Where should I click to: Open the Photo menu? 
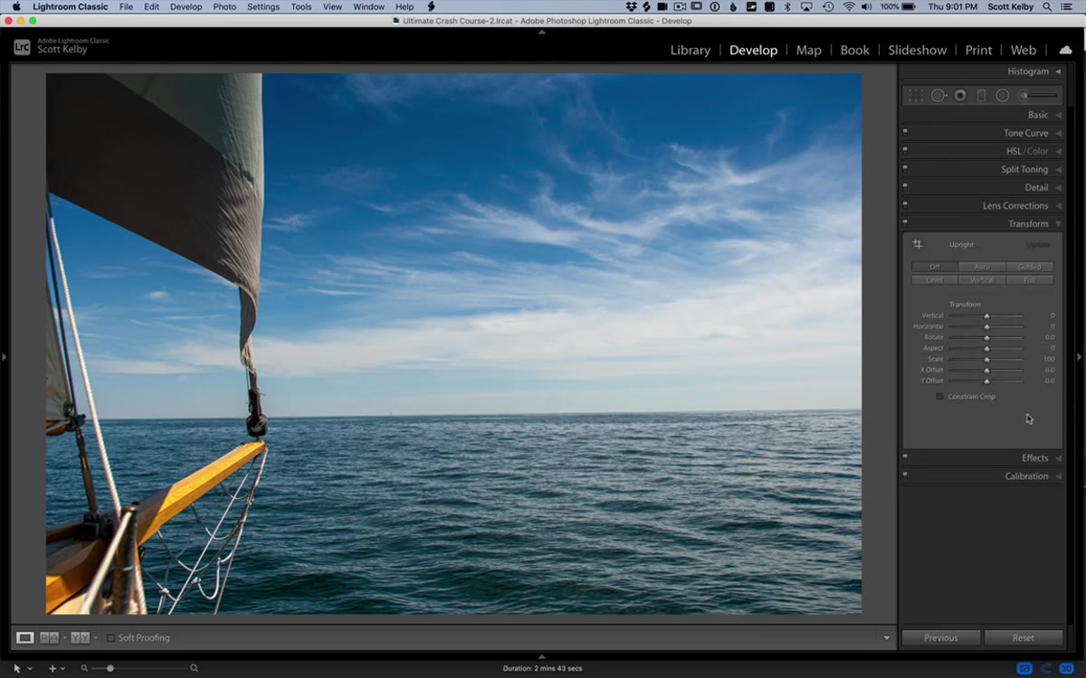click(224, 6)
